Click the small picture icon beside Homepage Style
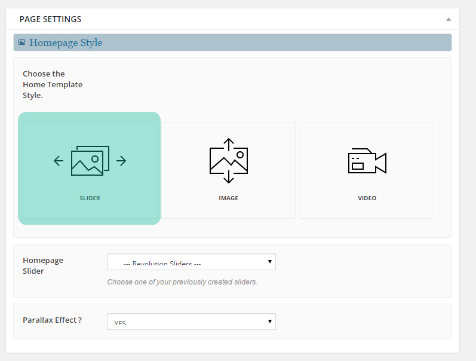The width and height of the screenshot is (476, 361). tap(22, 42)
